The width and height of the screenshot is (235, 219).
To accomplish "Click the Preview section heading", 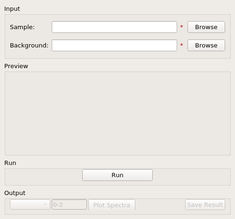I will [x=16, y=66].
